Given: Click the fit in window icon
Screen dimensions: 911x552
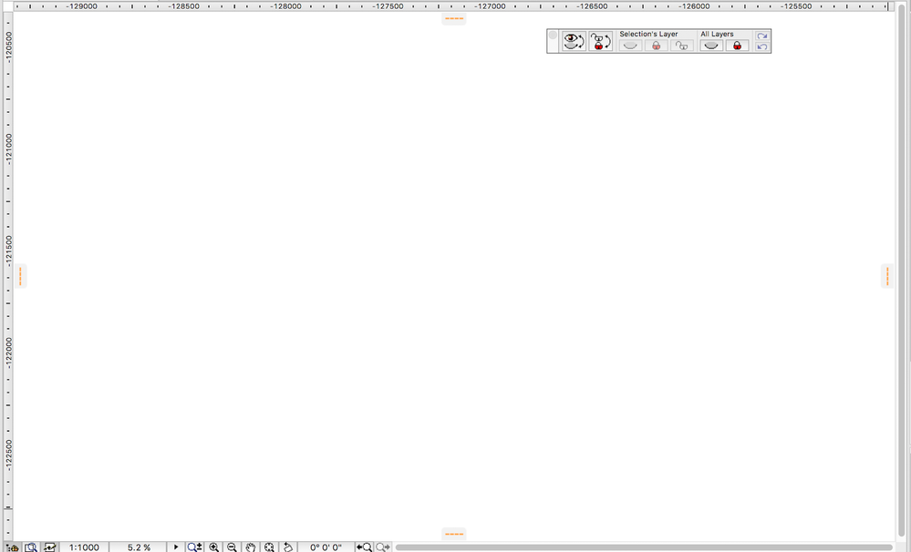Looking at the screenshot, I should click(269, 547).
